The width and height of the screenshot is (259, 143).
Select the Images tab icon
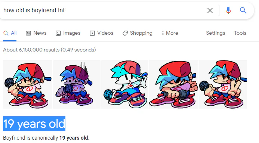point(58,33)
